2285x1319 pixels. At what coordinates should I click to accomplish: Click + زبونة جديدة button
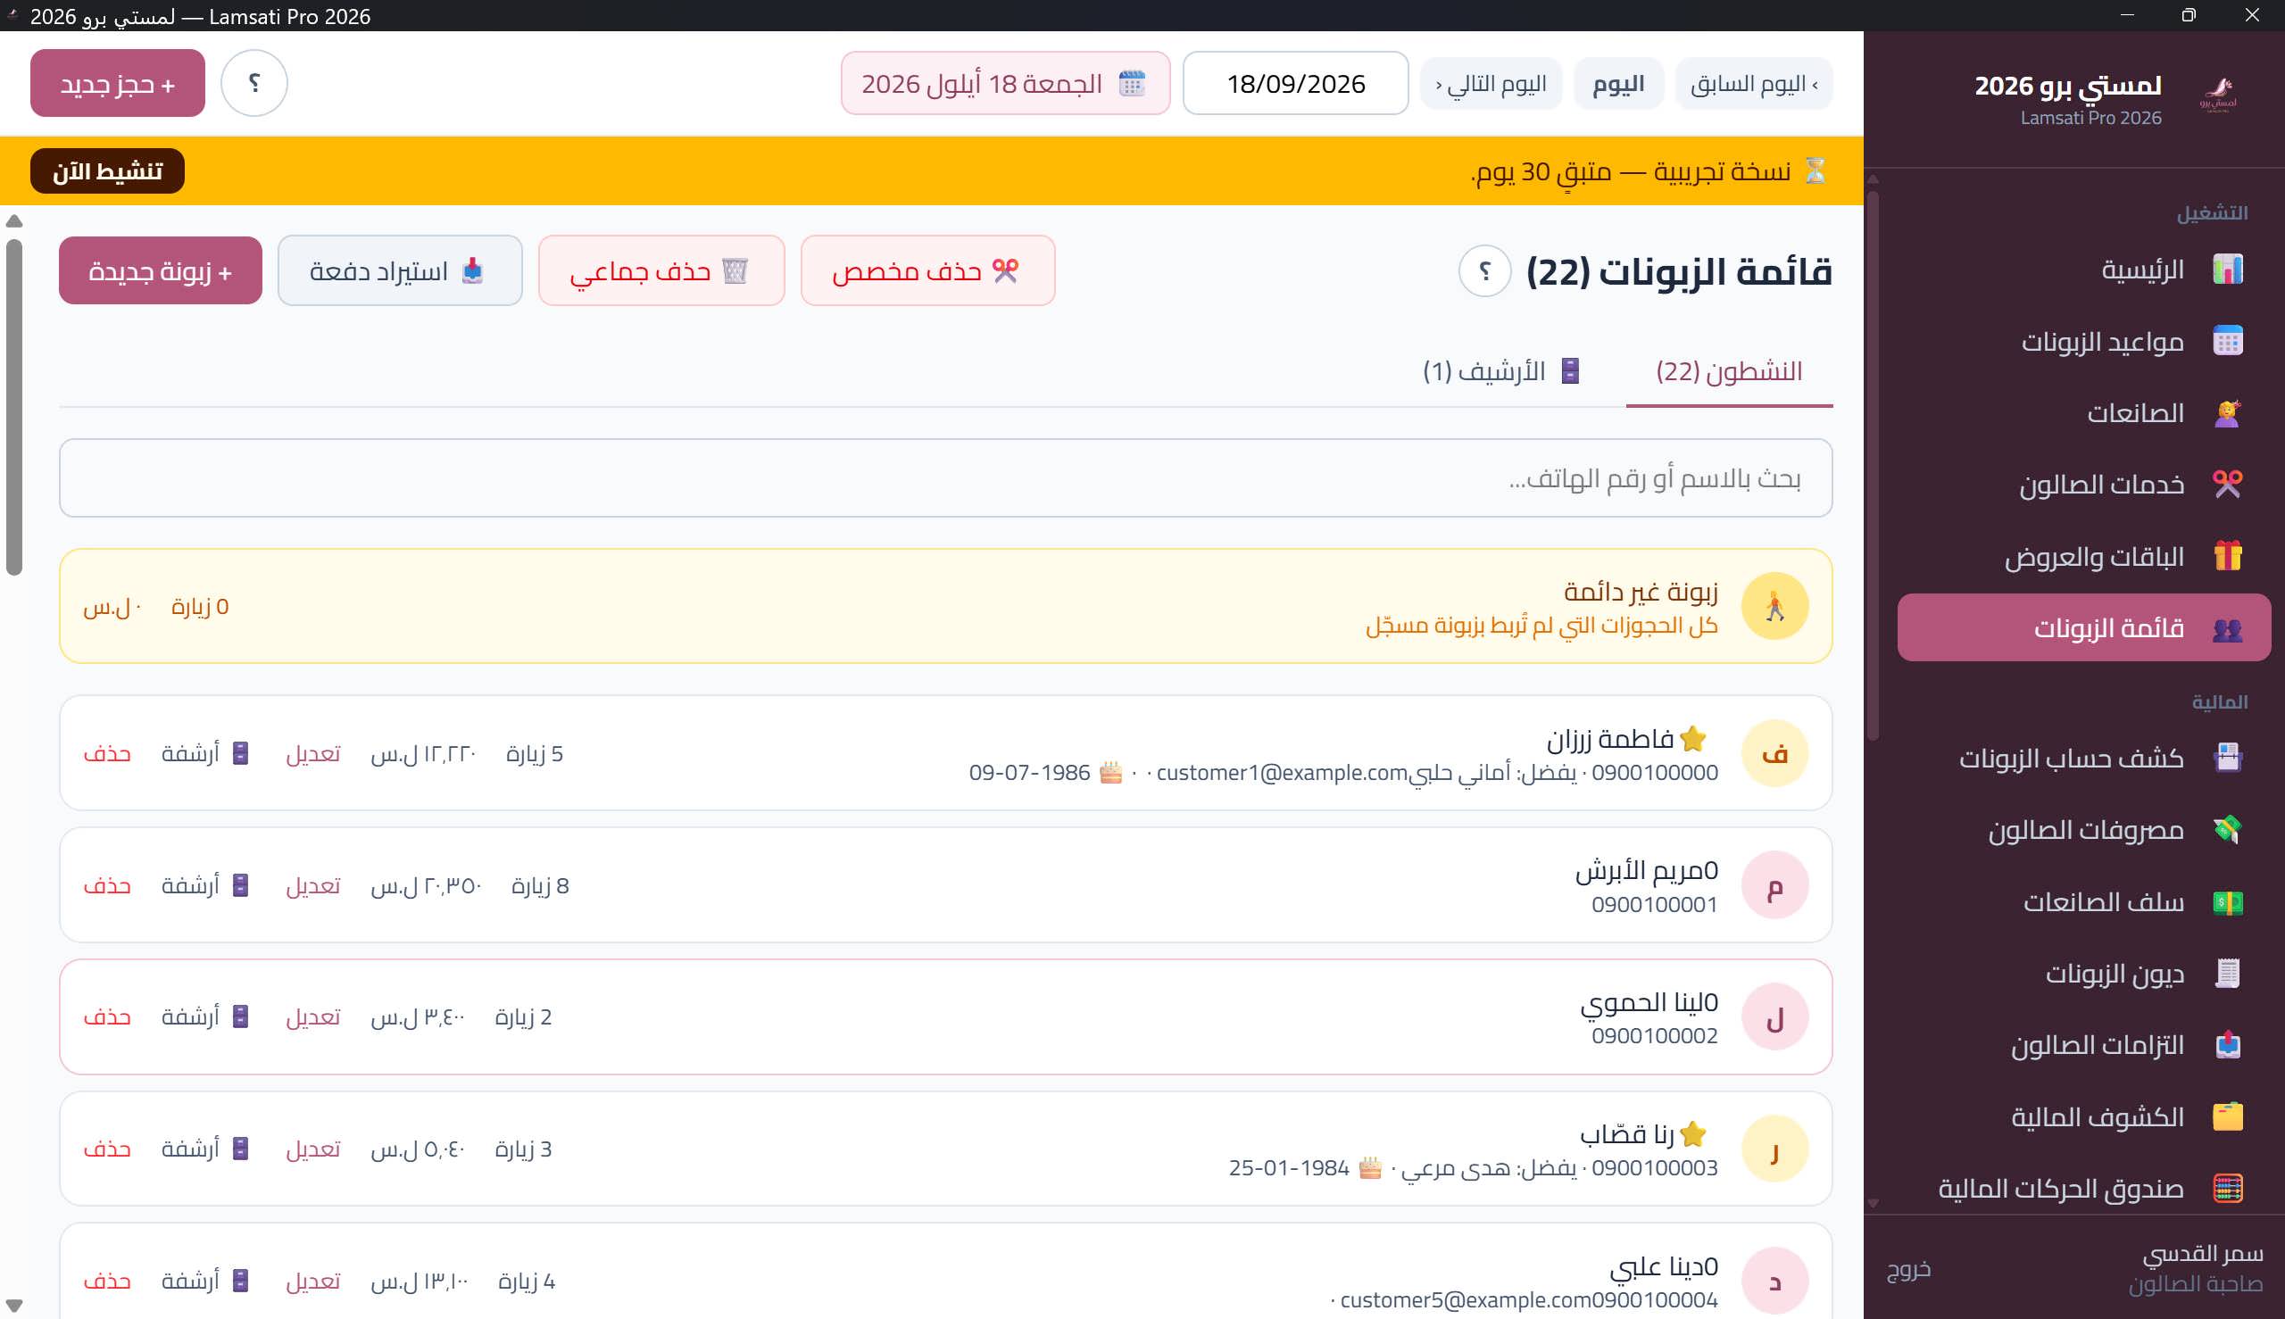pyautogui.click(x=161, y=271)
